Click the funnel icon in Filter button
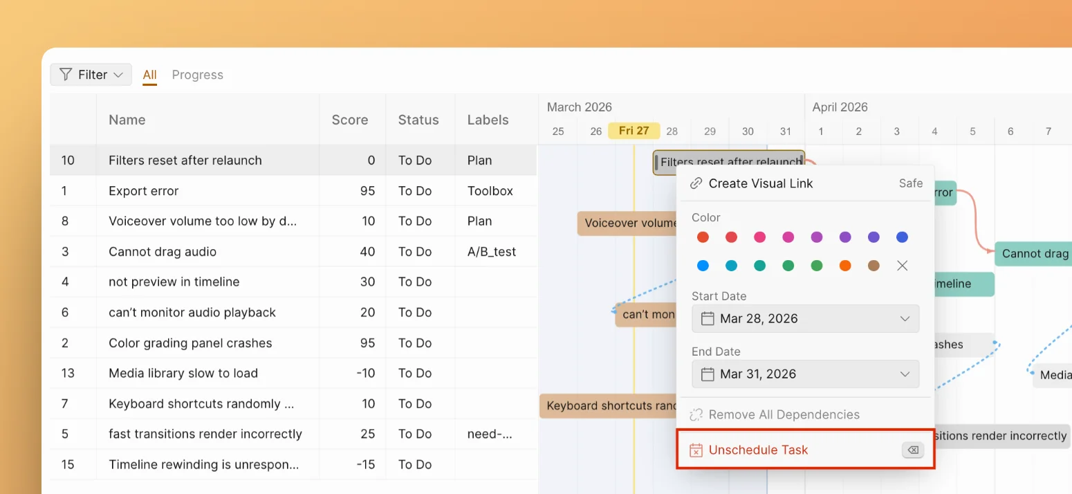This screenshot has width=1072, height=494. (x=66, y=75)
